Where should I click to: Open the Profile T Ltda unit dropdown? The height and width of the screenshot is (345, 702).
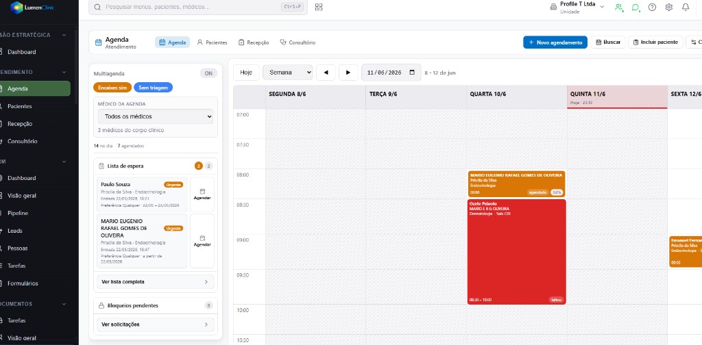(577, 7)
